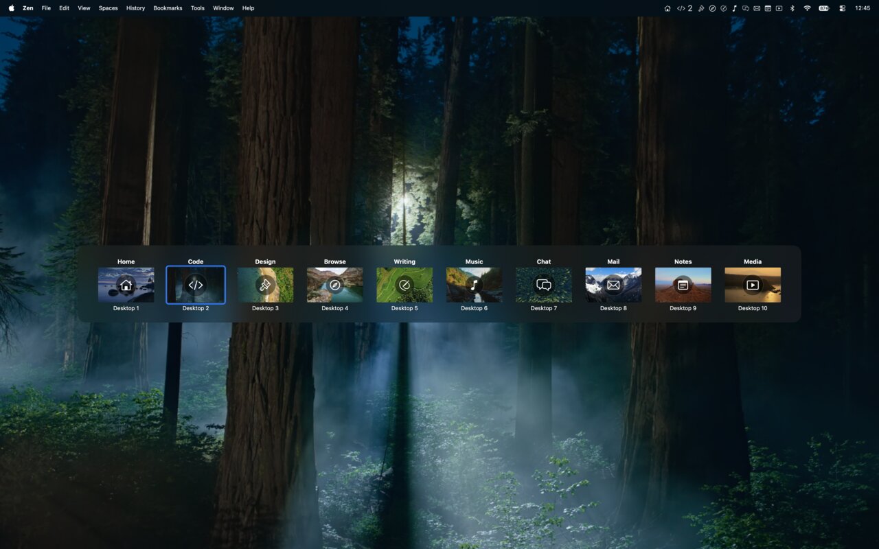
Task: Click the "Desktop 1" caption text
Action: 126,309
